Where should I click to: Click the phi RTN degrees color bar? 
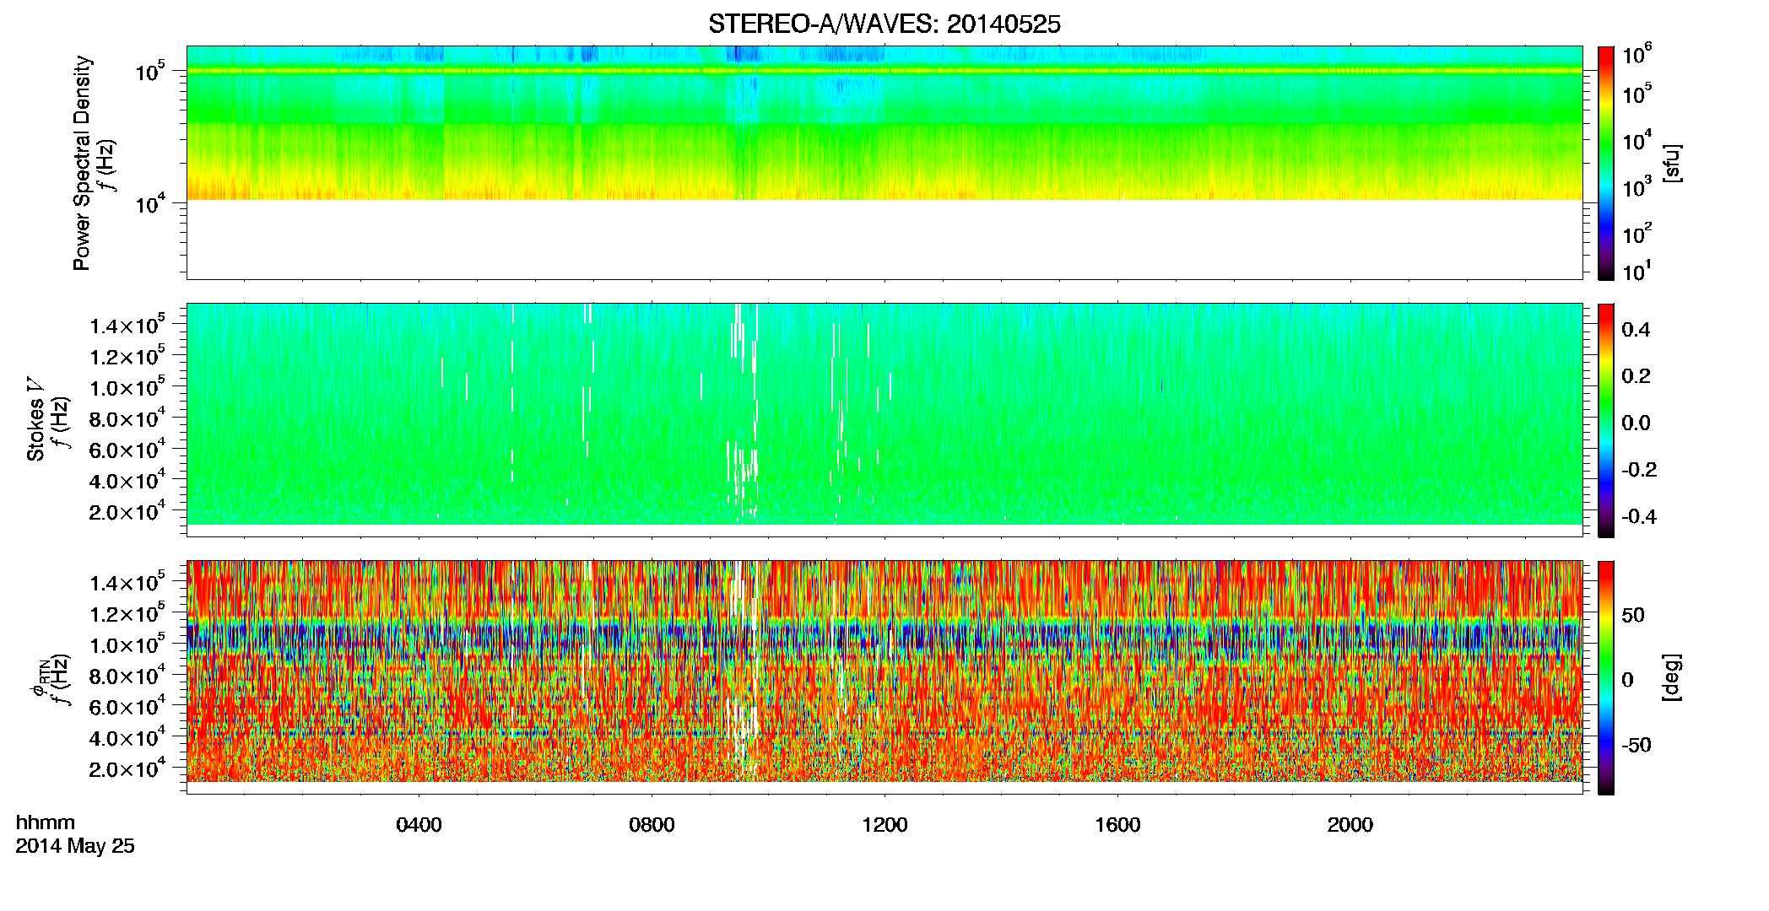[x=1606, y=677]
